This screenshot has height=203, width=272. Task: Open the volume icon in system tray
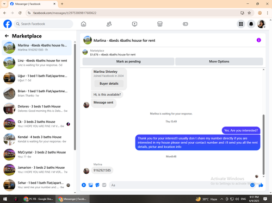tap(237, 199)
